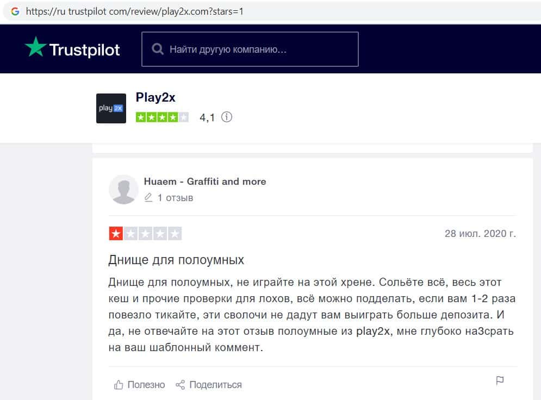
Task: Open reviewer's default avatar image
Action: [x=123, y=190]
